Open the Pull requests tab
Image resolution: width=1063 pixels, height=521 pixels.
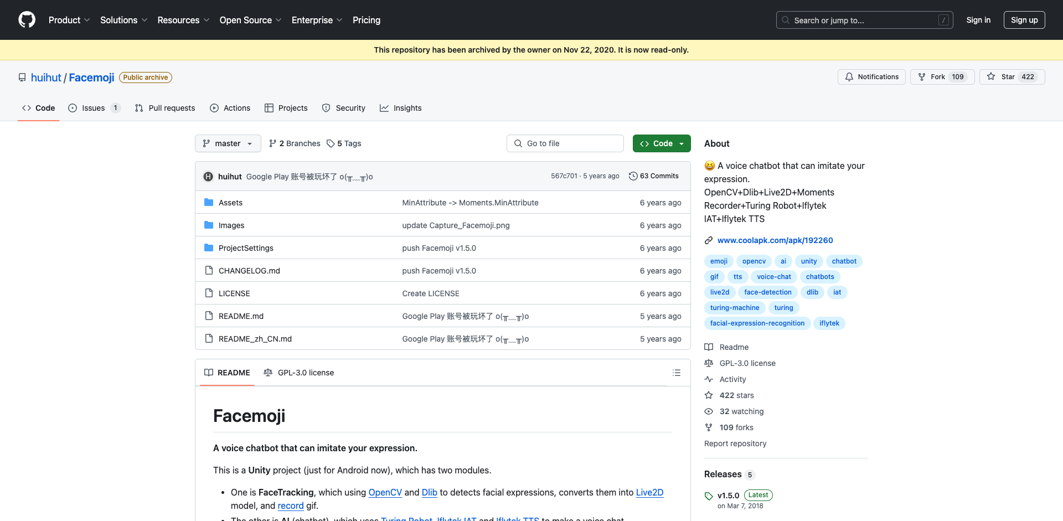pyautogui.click(x=165, y=108)
